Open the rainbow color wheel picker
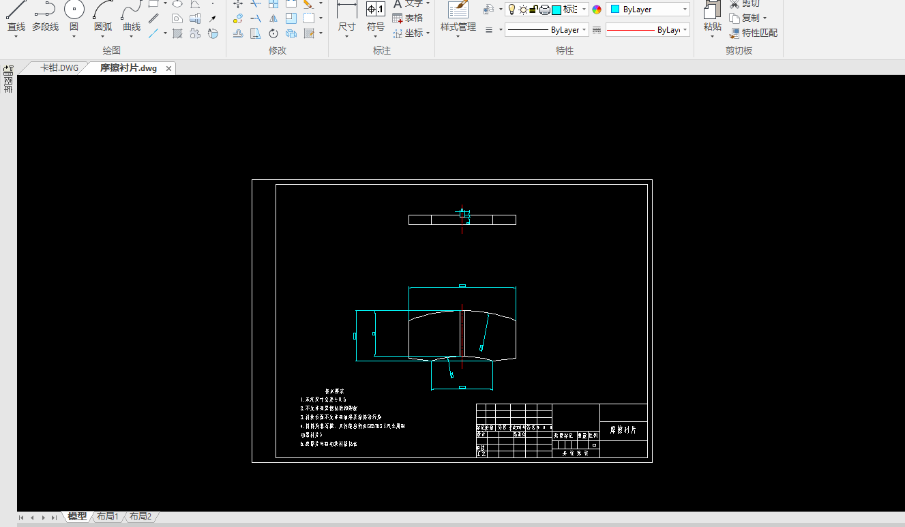The image size is (905, 527). pos(597,10)
